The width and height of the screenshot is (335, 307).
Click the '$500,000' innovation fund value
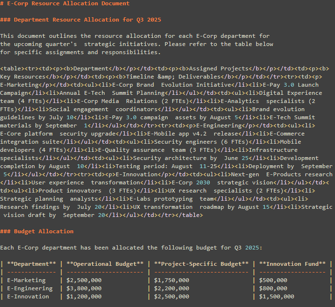coord(273,280)
